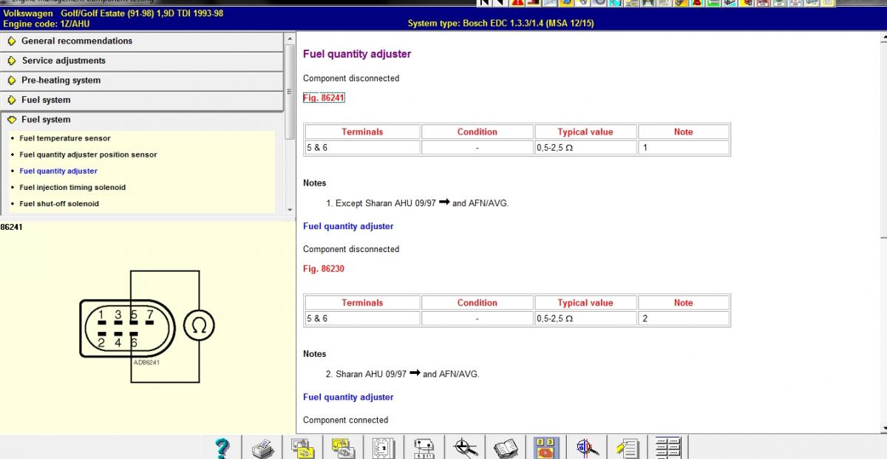Expand the Service adjustments section
887x459 pixels.
click(64, 61)
